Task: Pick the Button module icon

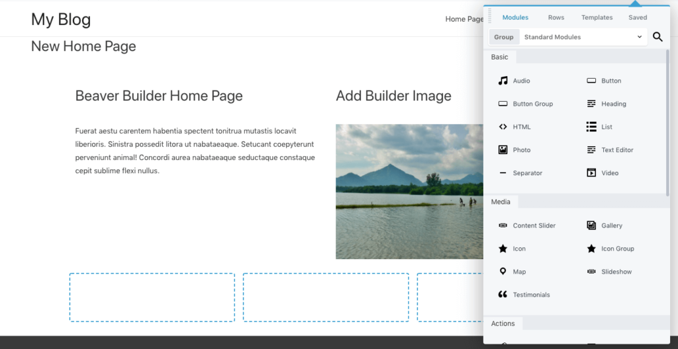Action: (591, 81)
